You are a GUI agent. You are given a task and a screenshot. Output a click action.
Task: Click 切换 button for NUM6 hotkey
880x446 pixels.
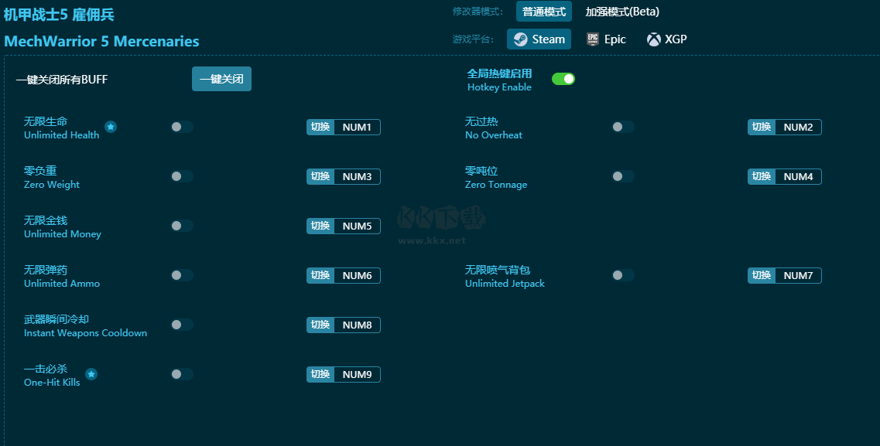(320, 275)
